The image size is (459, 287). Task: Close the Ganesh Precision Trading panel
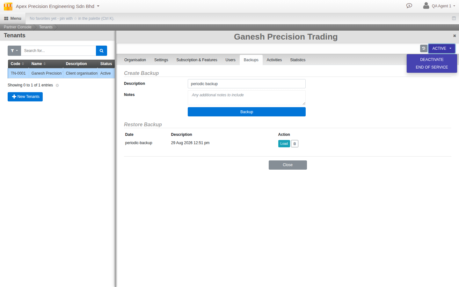click(455, 36)
